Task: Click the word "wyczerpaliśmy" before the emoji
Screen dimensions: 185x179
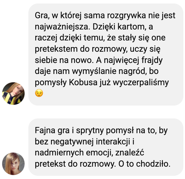Action: click(x=141, y=83)
